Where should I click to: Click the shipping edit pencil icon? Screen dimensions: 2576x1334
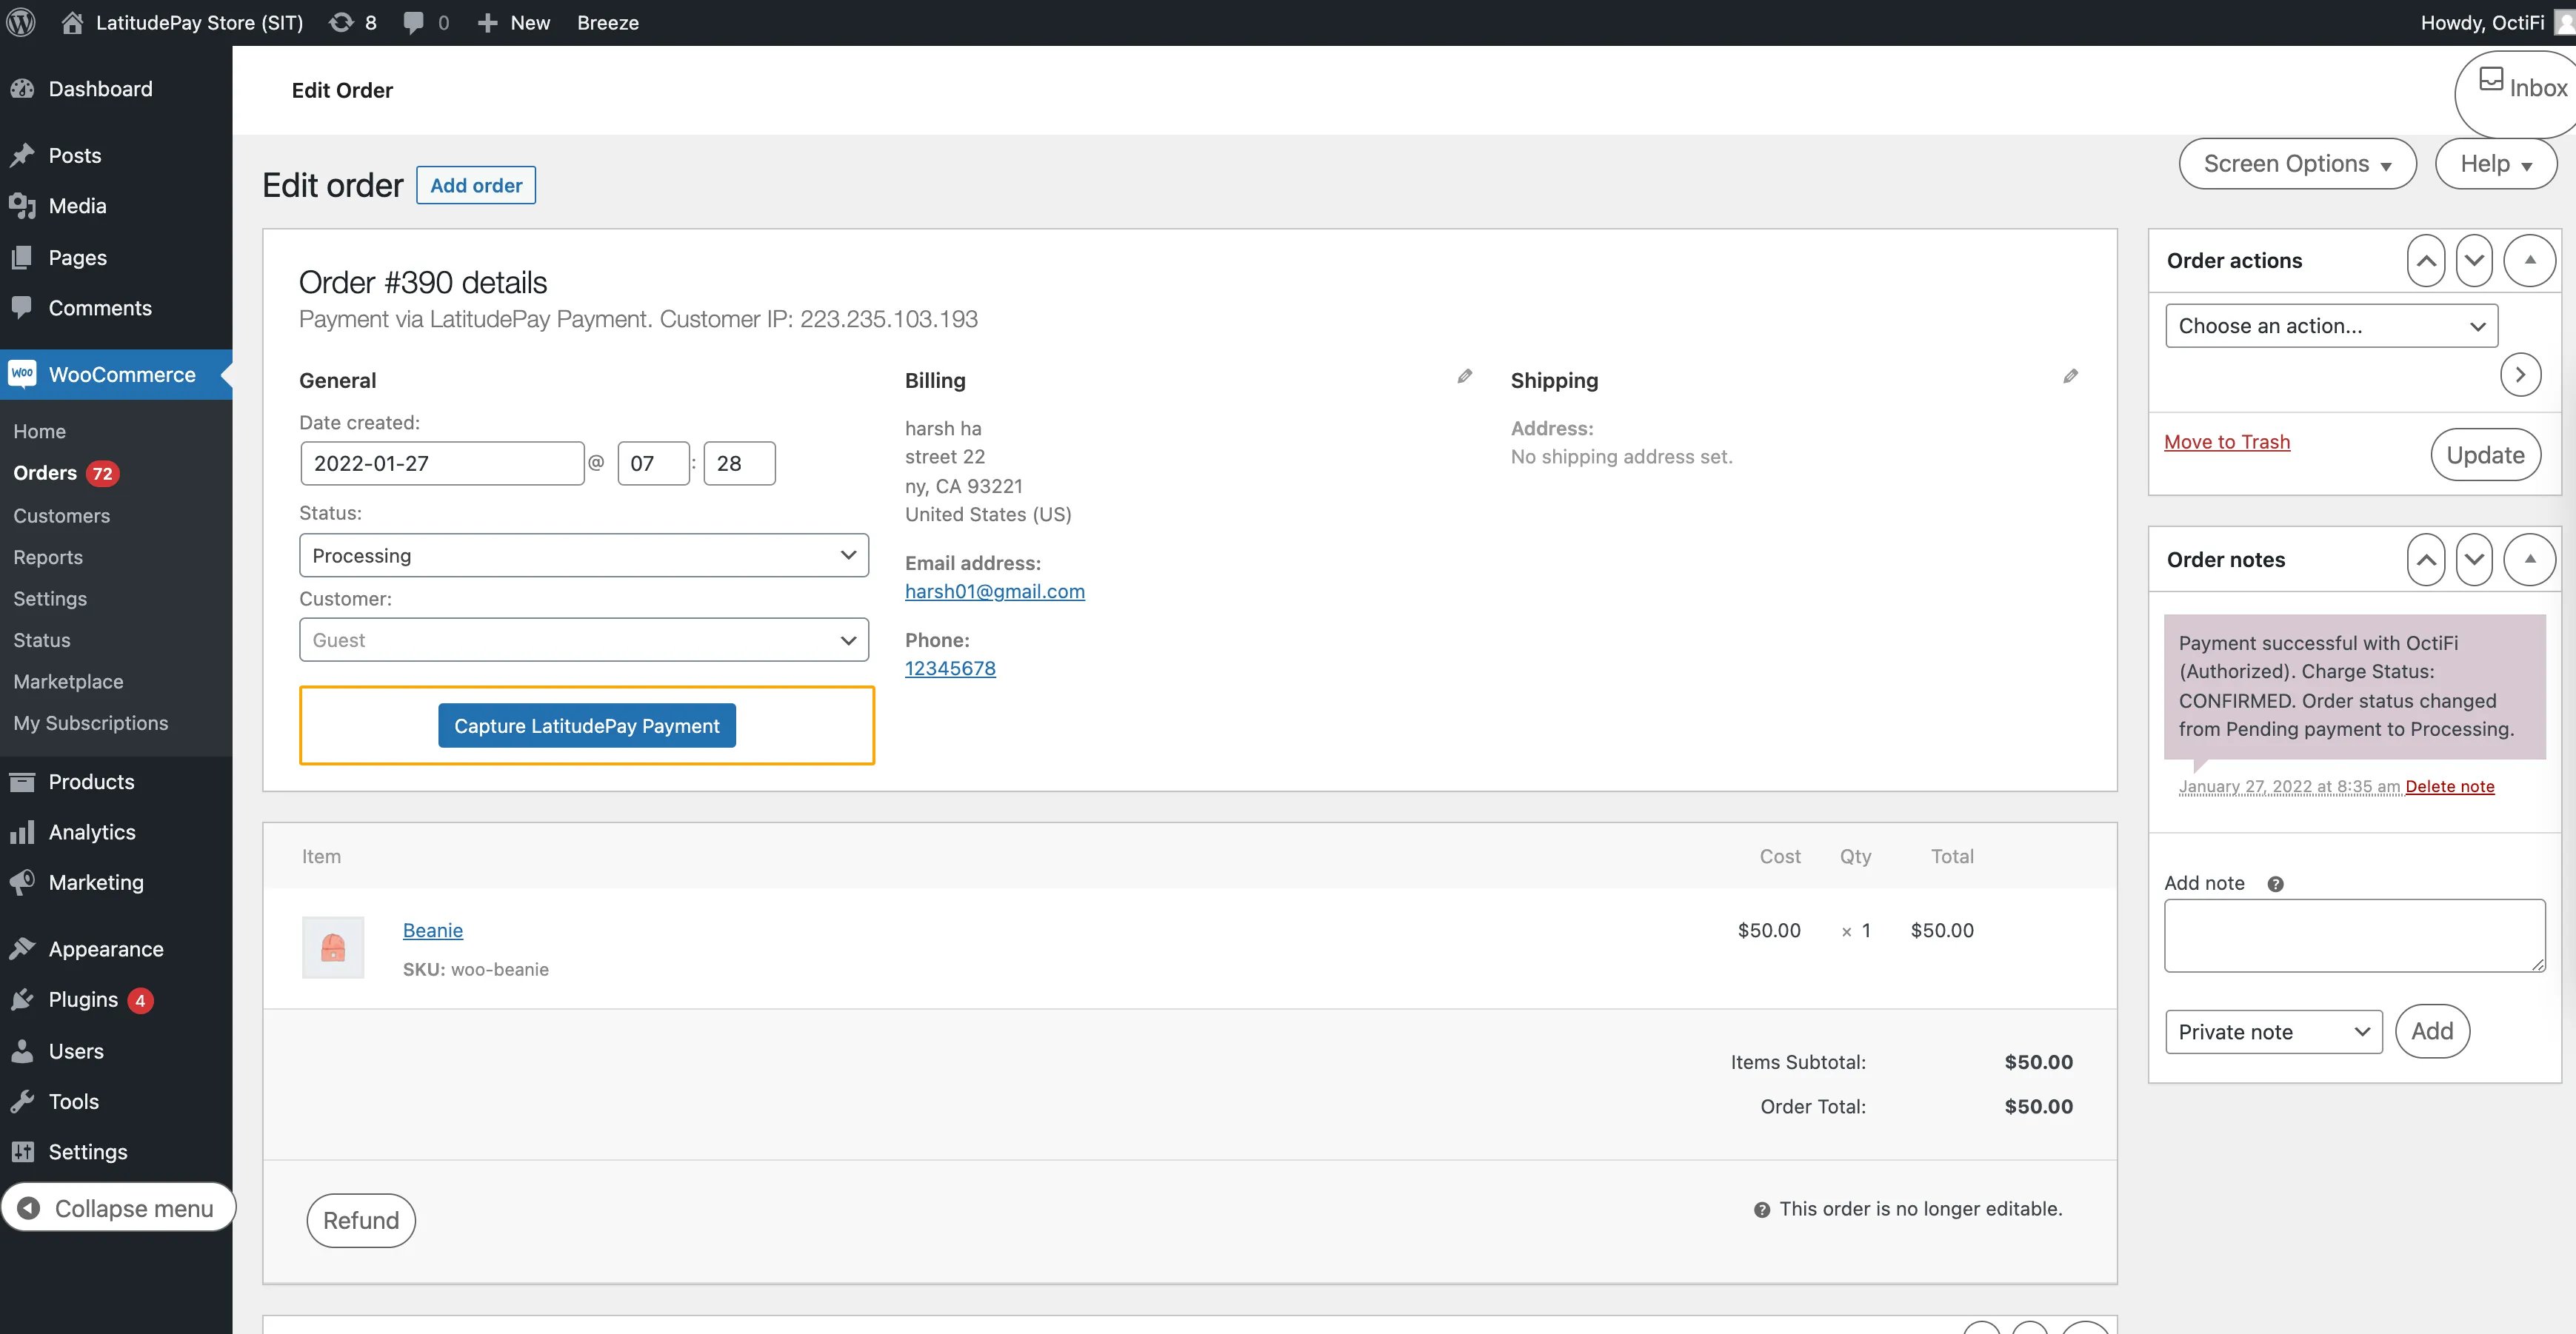[2070, 377]
